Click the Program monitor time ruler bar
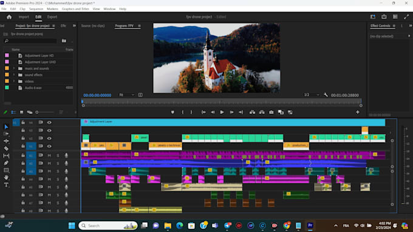This screenshot has height=232, width=413. point(222,102)
